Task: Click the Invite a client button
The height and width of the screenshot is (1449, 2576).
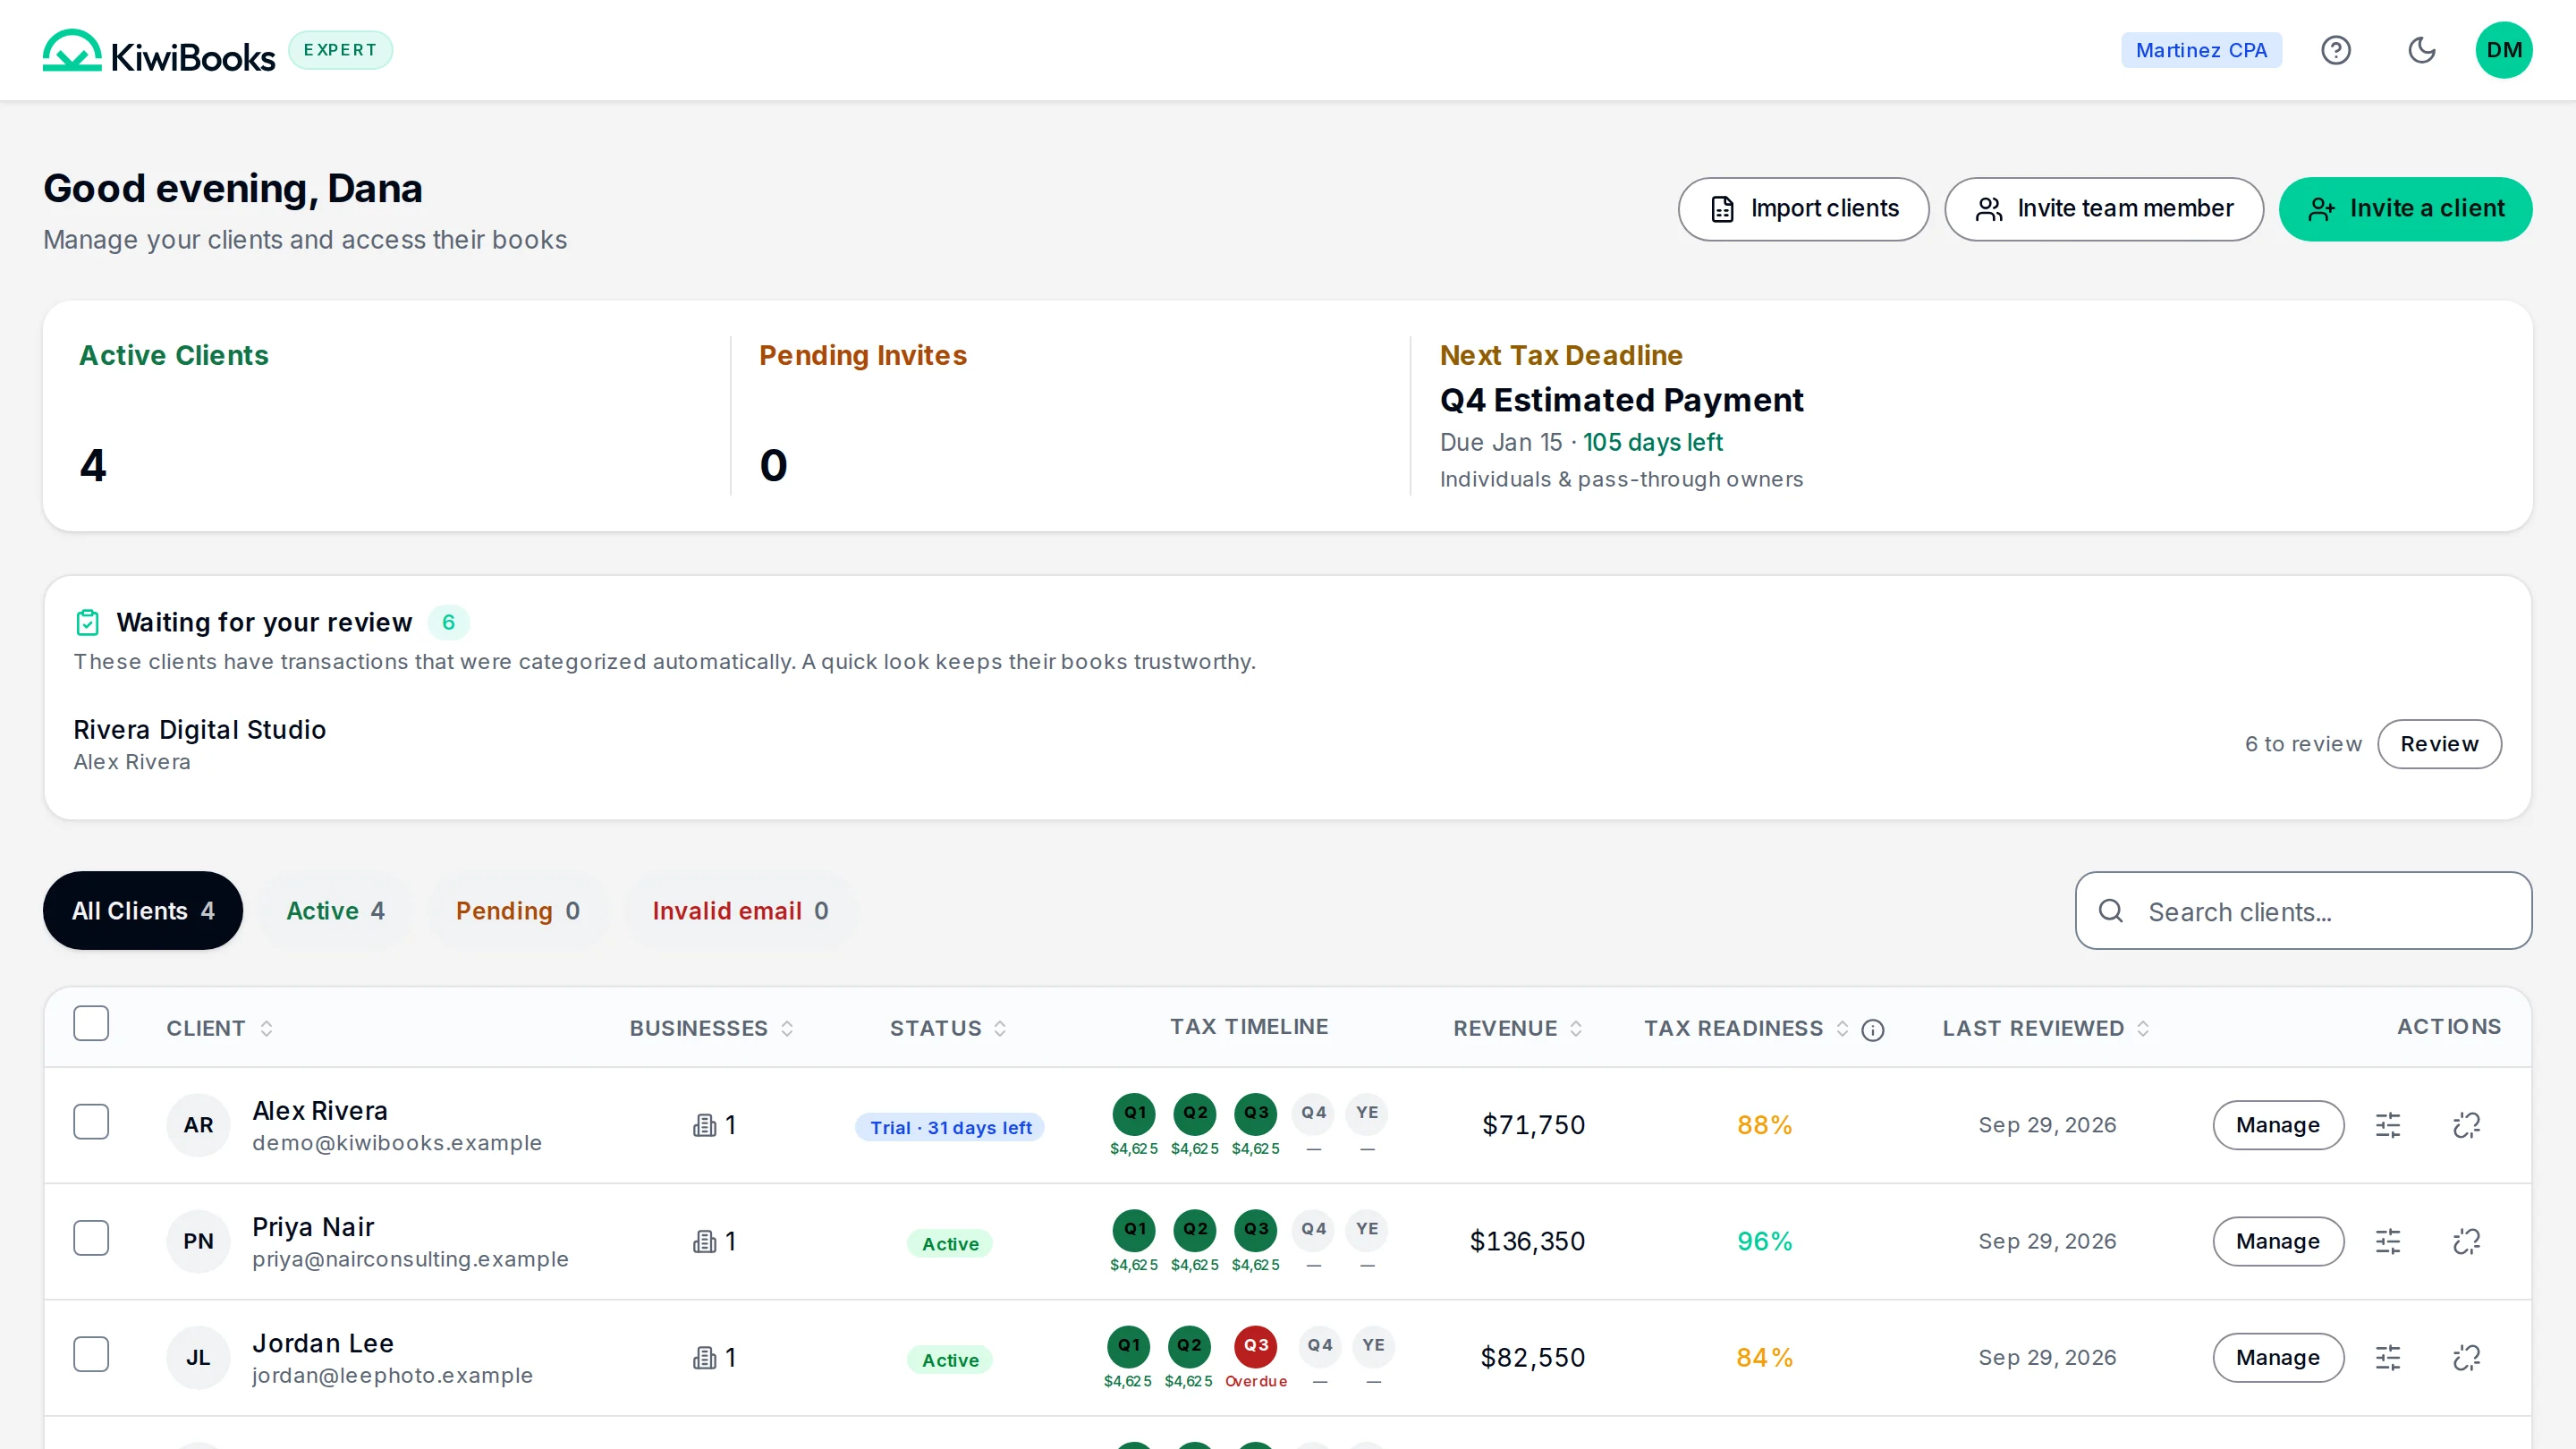Action: [x=2405, y=209]
